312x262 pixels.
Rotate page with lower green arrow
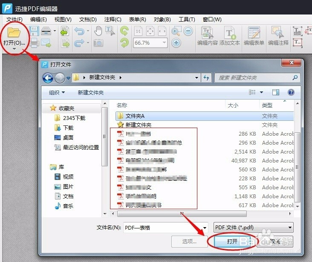tap(124, 43)
